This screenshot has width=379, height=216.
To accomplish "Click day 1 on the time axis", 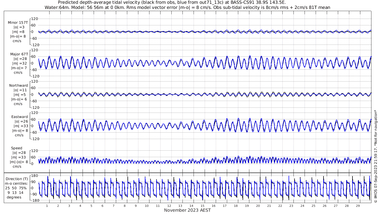I will coord(47,205).
